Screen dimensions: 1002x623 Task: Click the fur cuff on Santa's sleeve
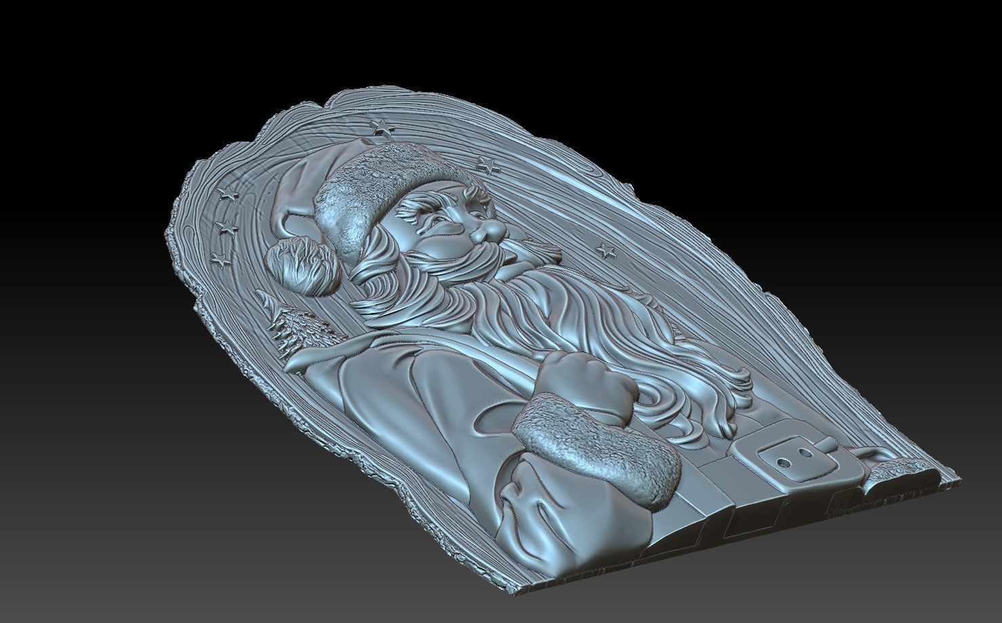[x=596, y=450]
